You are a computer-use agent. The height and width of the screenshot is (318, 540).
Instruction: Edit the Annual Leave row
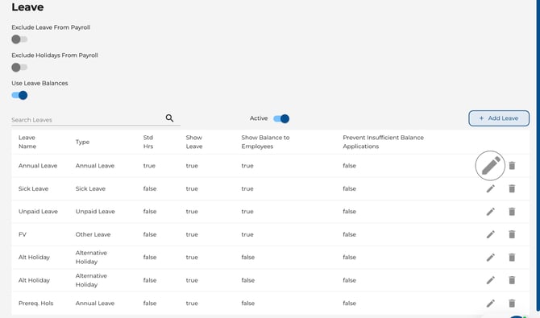(490, 166)
